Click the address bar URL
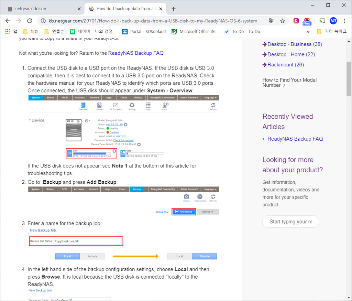Image resolution: width=352 pixels, height=301 pixels. (x=153, y=21)
